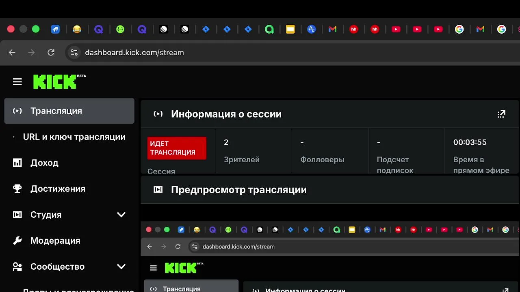The image size is (520, 292).
Task: Click the Фолловеры stat label
Action: click(322, 160)
